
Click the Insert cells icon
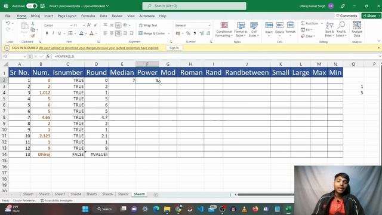(x=269, y=25)
